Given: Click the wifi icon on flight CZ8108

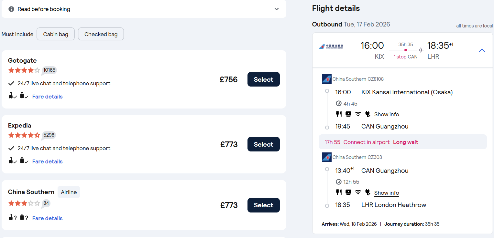Looking at the screenshot, I should click(358, 114).
